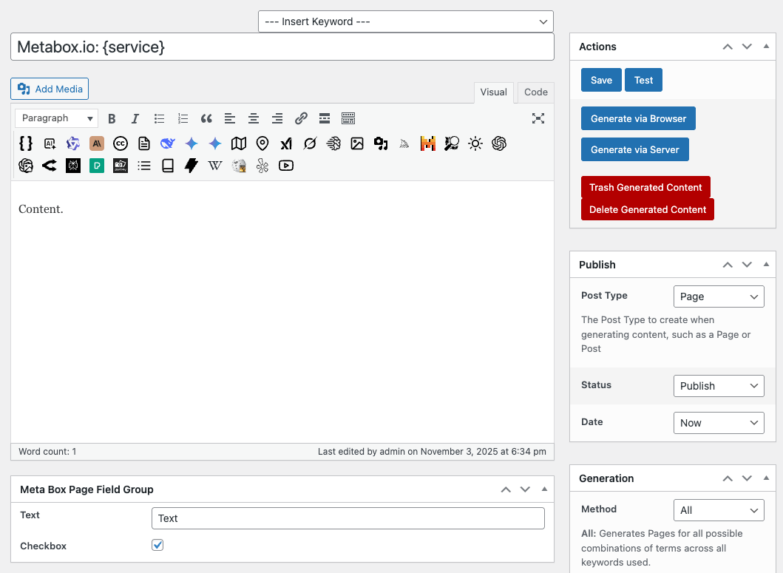Click the Generate via Browser button

pos(637,118)
